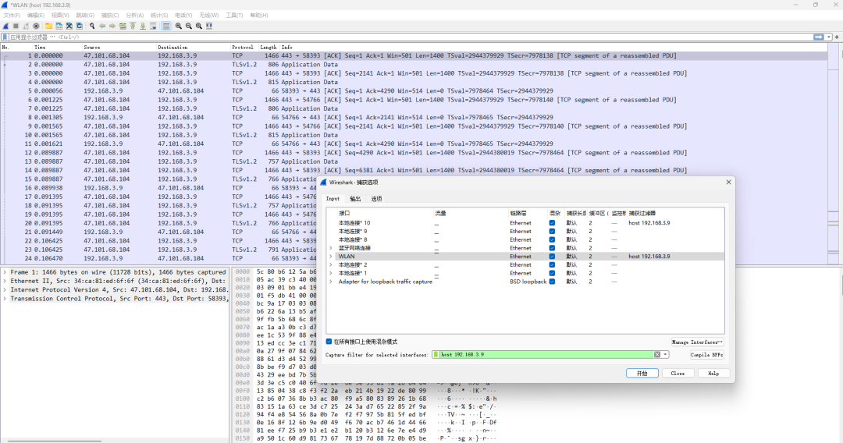
Task: Switch to the 输出 tab
Action: pos(355,198)
